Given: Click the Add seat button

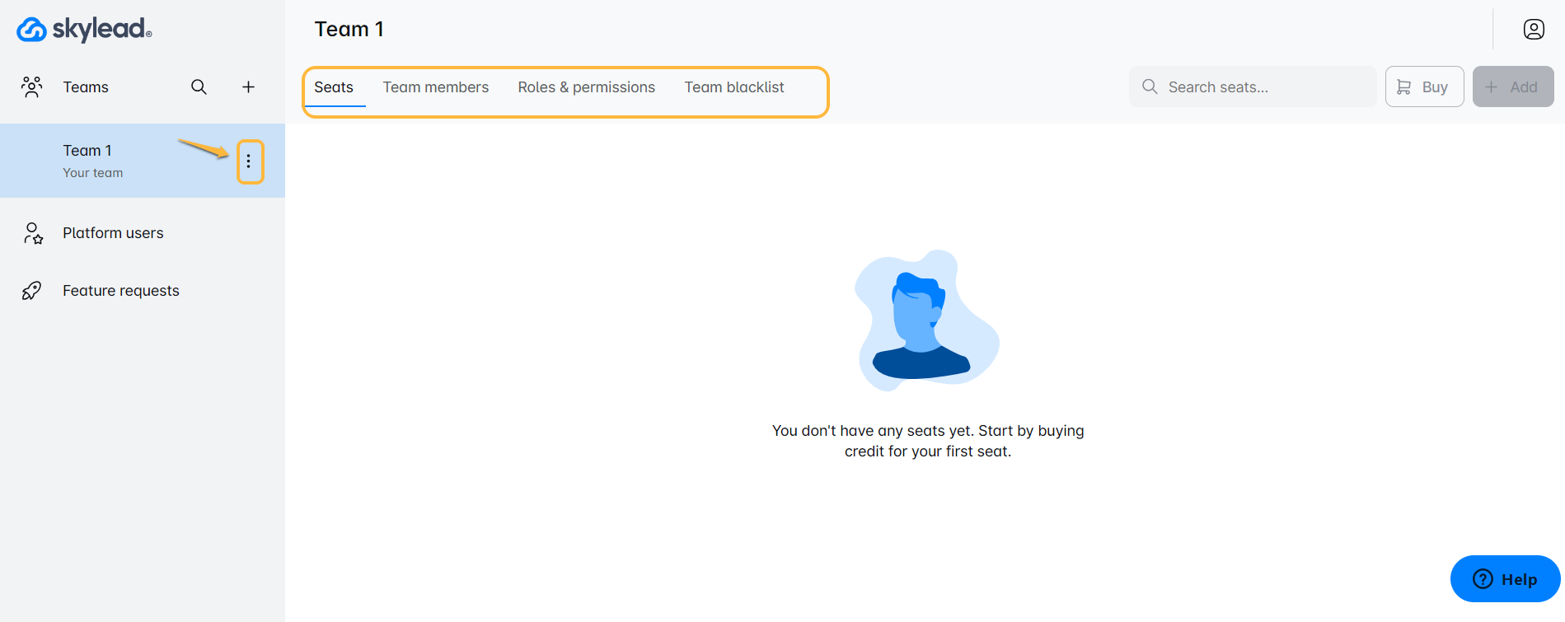Looking at the screenshot, I should (1512, 87).
